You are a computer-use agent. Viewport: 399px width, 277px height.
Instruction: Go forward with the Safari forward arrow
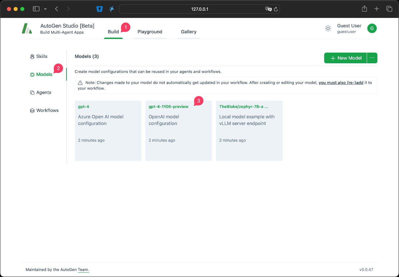tap(68, 9)
